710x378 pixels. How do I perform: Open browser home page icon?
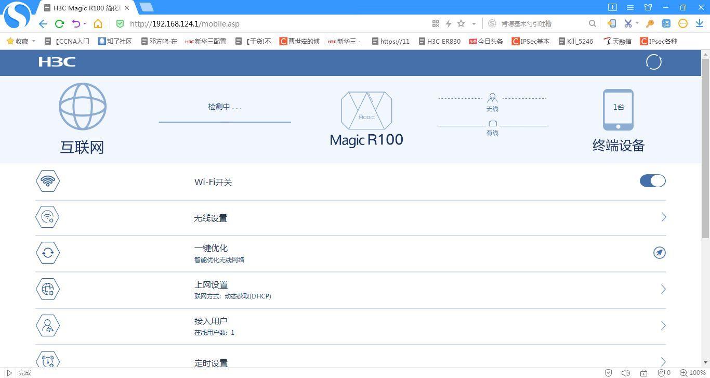[98, 23]
